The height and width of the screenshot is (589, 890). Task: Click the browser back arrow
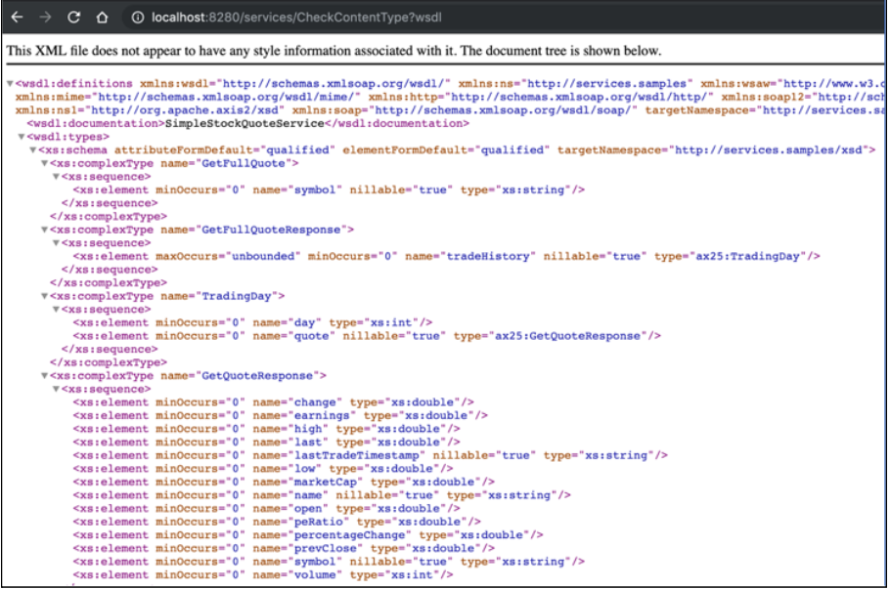click(17, 18)
